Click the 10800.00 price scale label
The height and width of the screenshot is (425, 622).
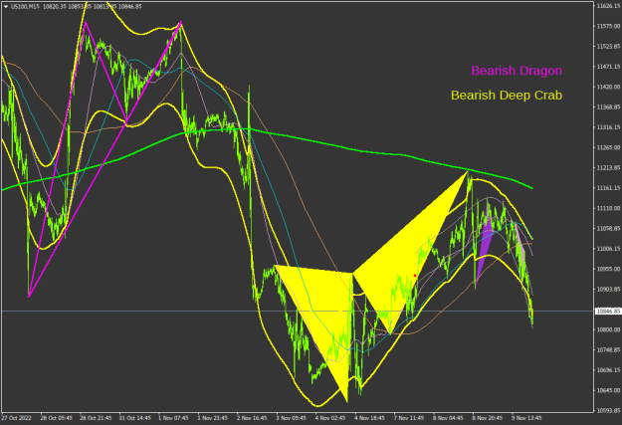click(608, 329)
